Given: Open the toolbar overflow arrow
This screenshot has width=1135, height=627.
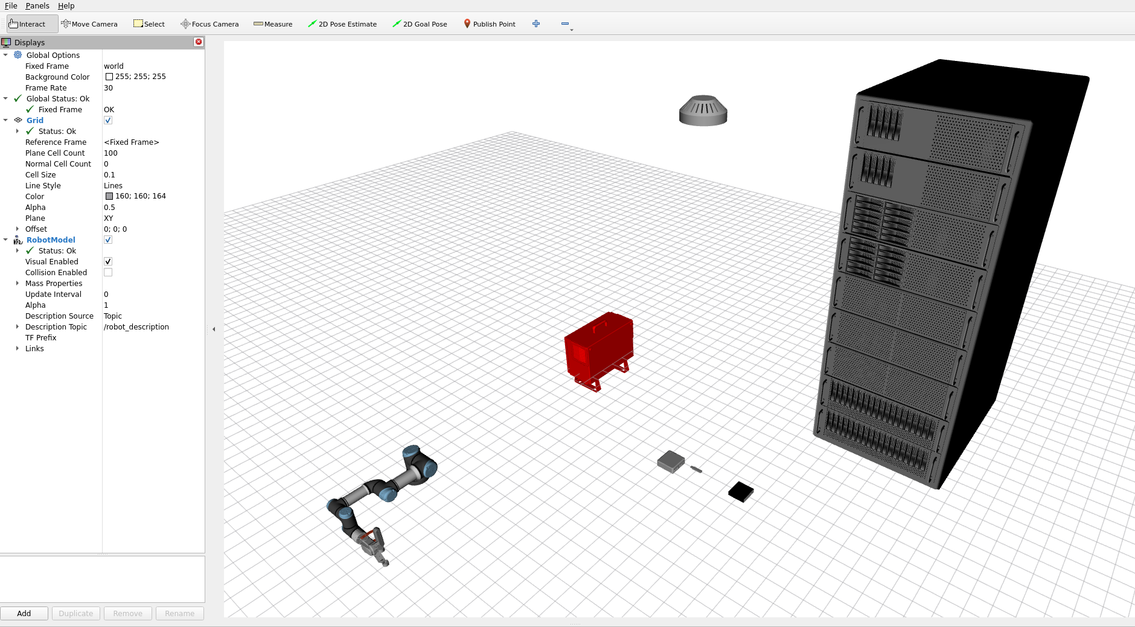Looking at the screenshot, I should tap(571, 30).
